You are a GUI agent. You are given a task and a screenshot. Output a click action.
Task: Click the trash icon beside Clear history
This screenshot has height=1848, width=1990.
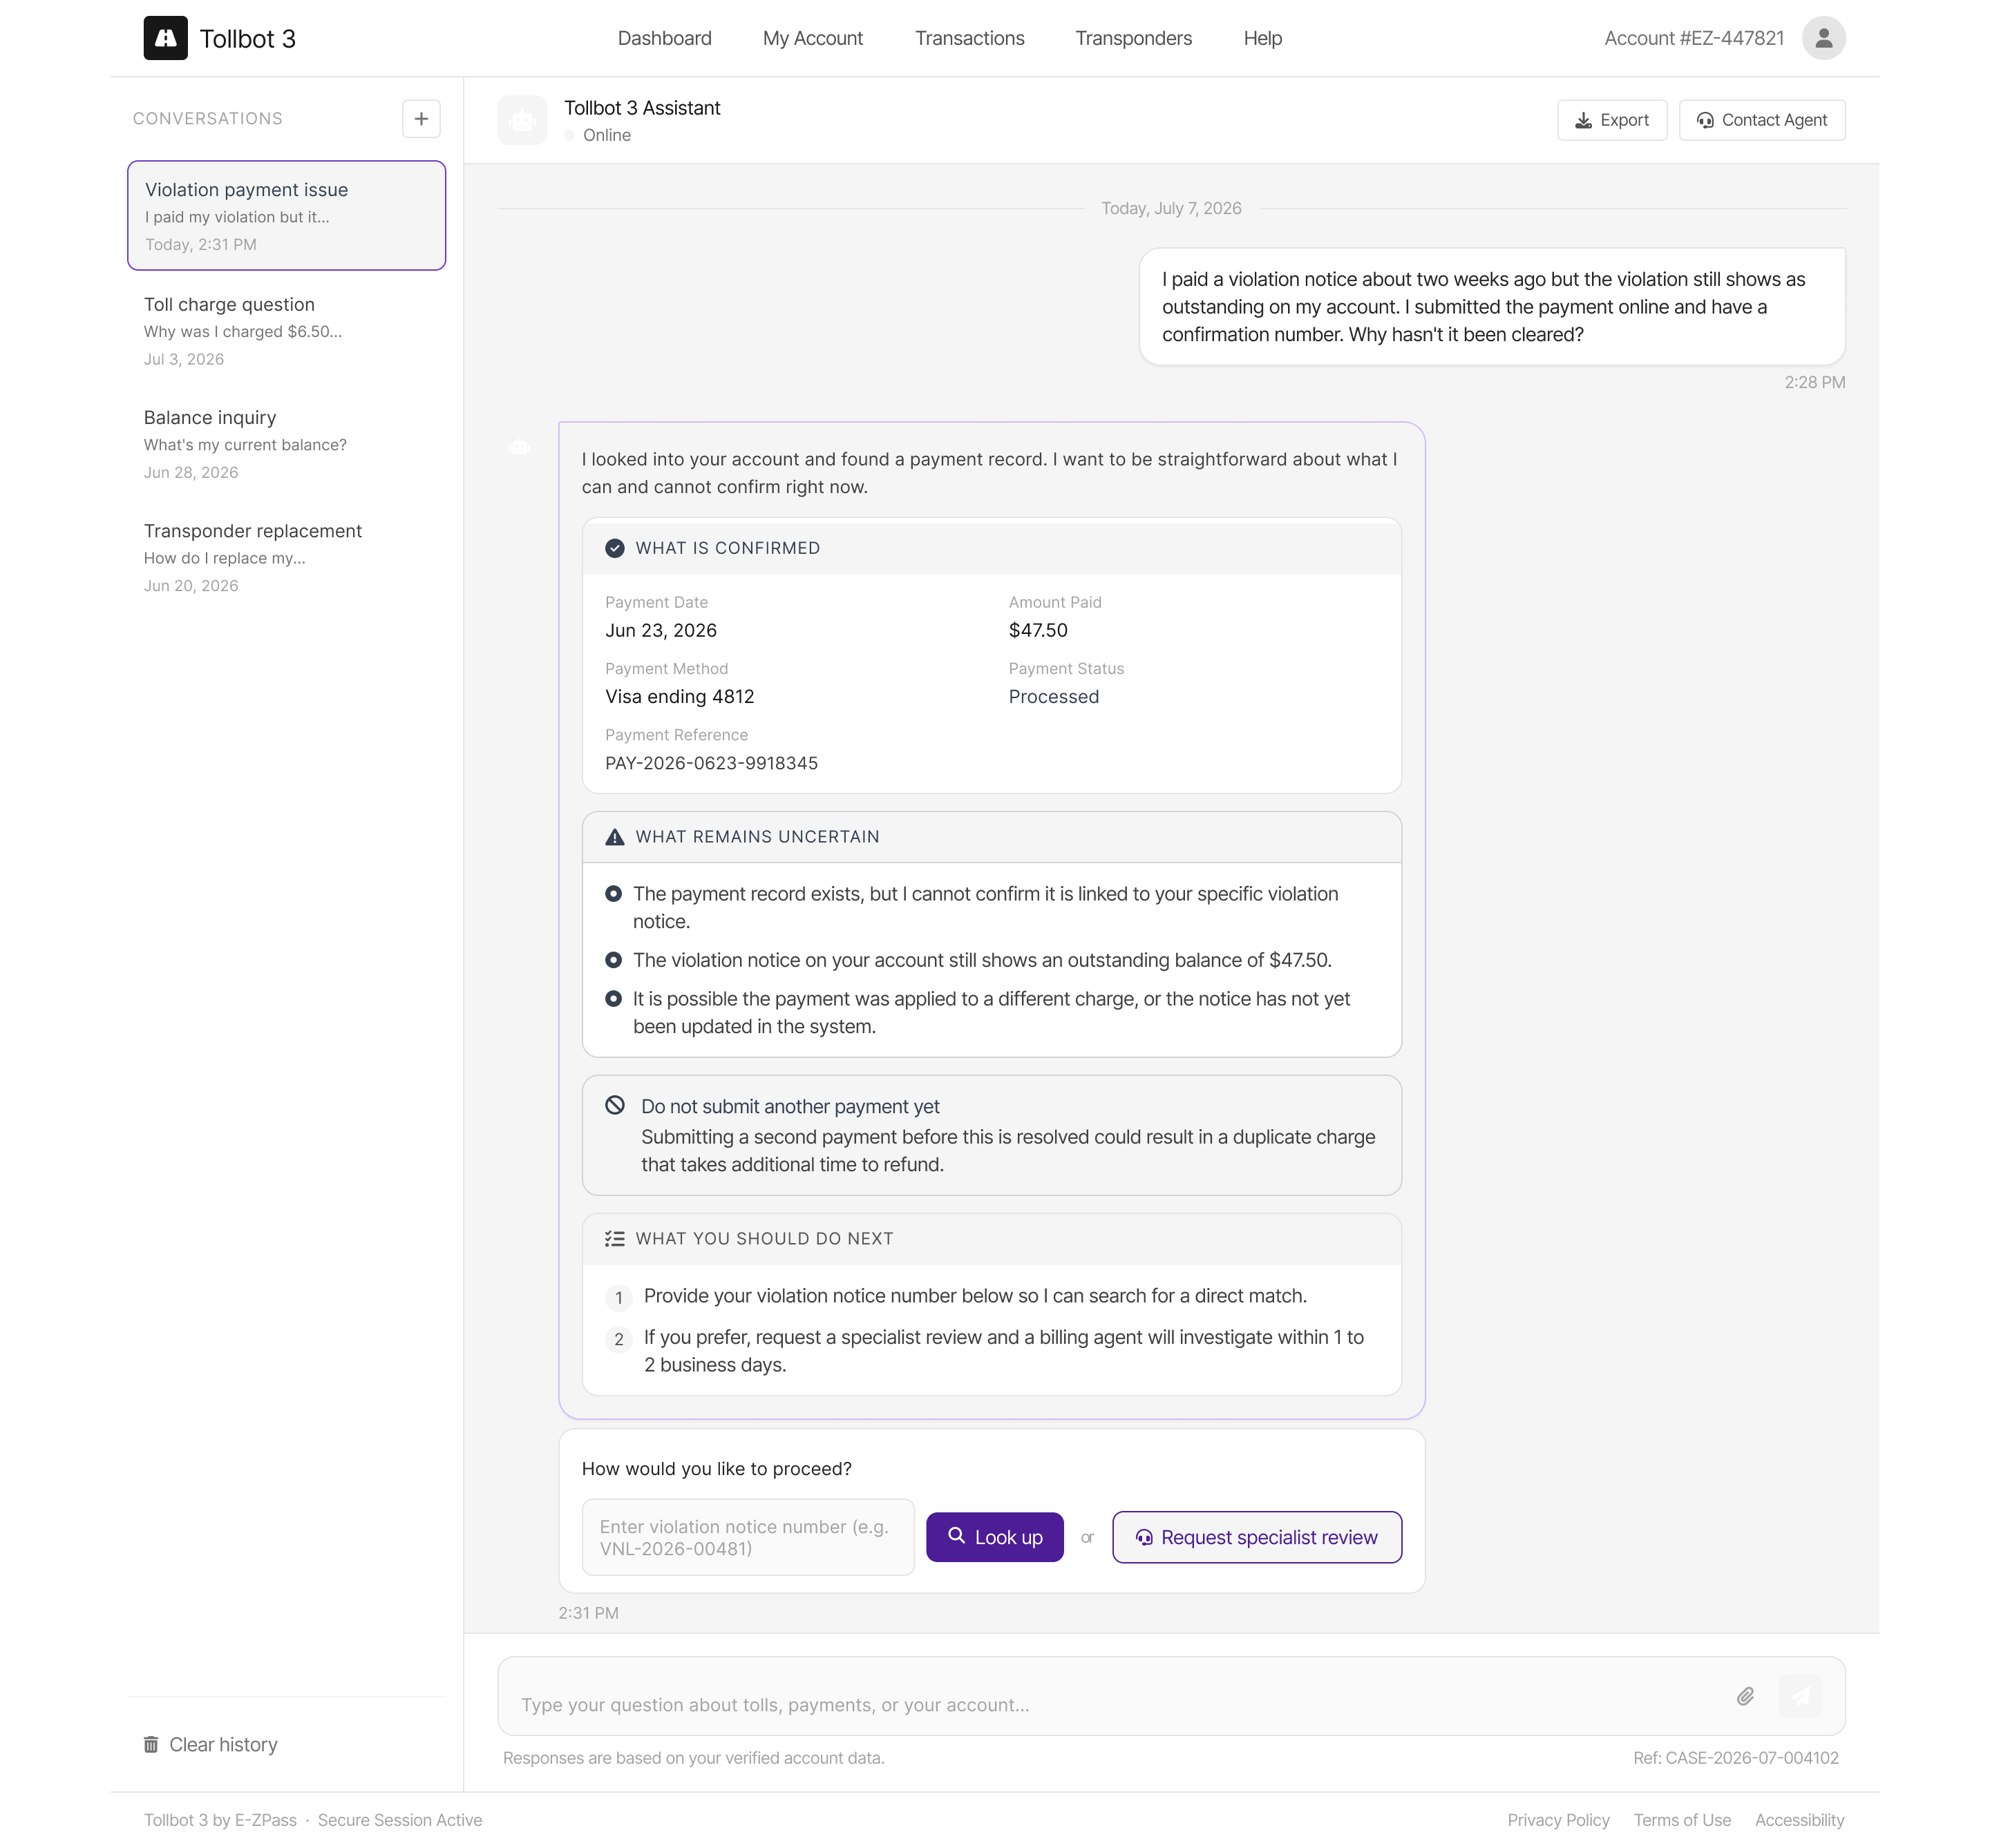pyautogui.click(x=151, y=1744)
